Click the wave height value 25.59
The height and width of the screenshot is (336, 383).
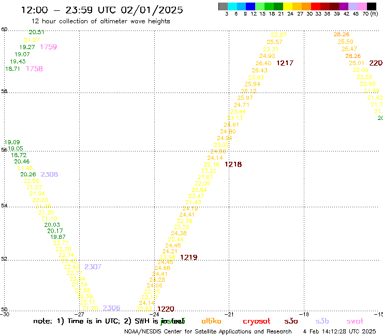(x=345, y=42)
